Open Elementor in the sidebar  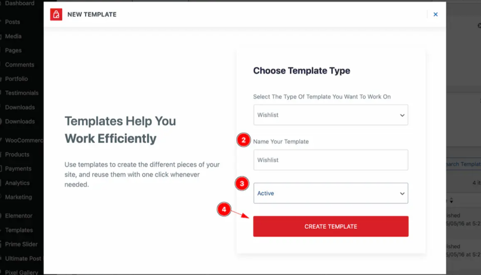click(x=18, y=216)
